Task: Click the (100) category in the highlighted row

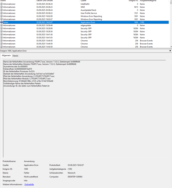Action: pyautogui.click(x=142, y=22)
